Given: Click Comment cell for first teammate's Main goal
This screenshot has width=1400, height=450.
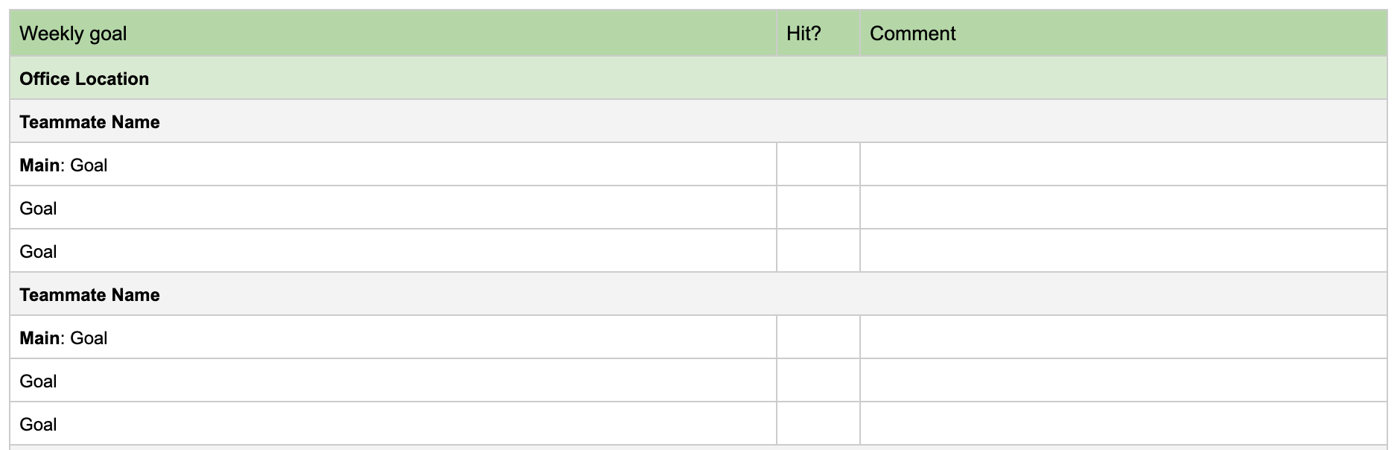Looking at the screenshot, I should point(1123,165).
